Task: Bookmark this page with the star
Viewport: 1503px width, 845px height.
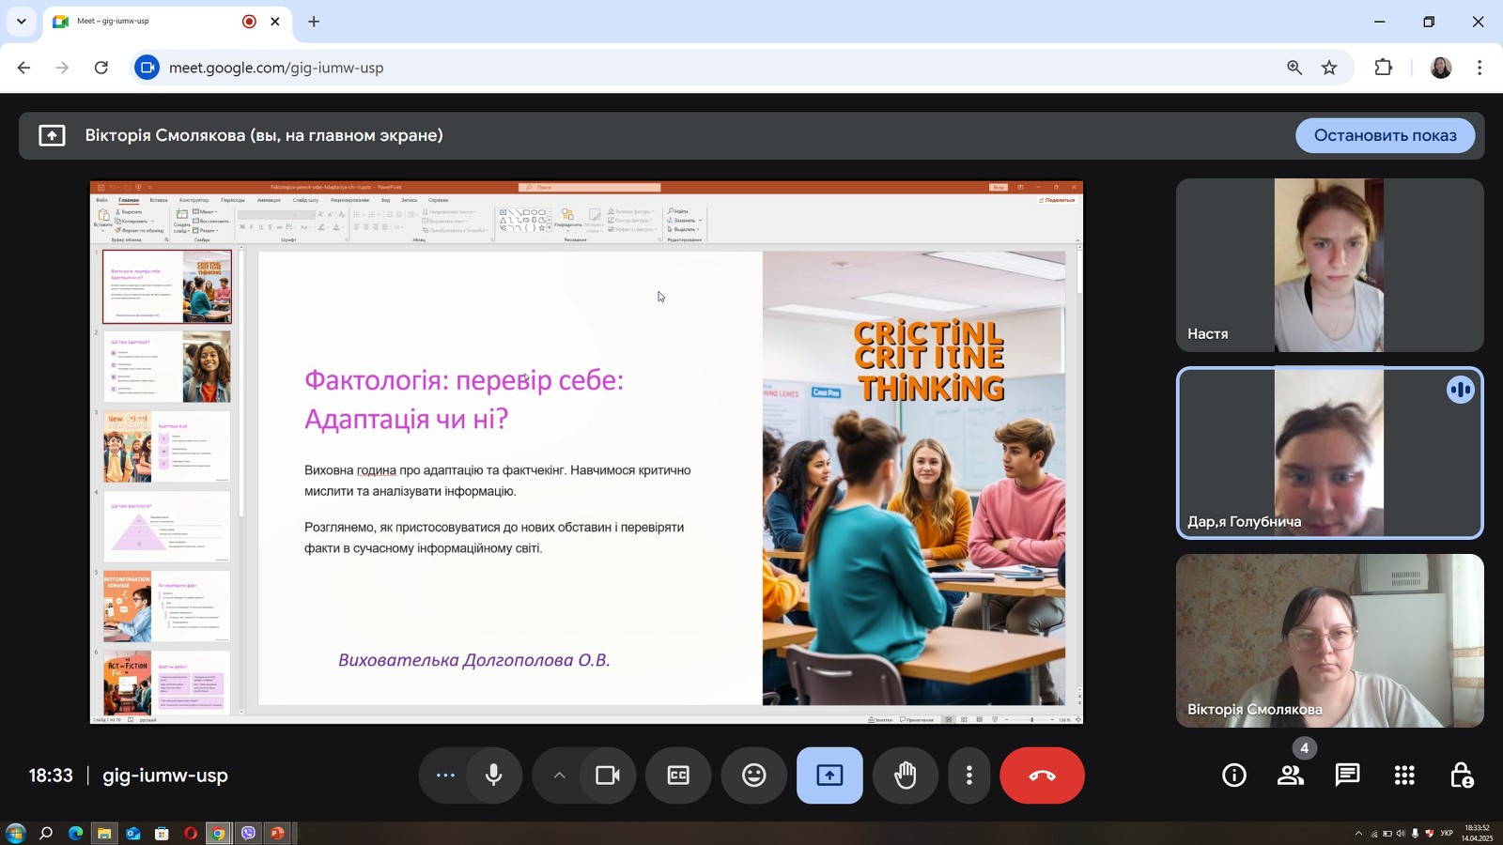Action: (x=1329, y=68)
